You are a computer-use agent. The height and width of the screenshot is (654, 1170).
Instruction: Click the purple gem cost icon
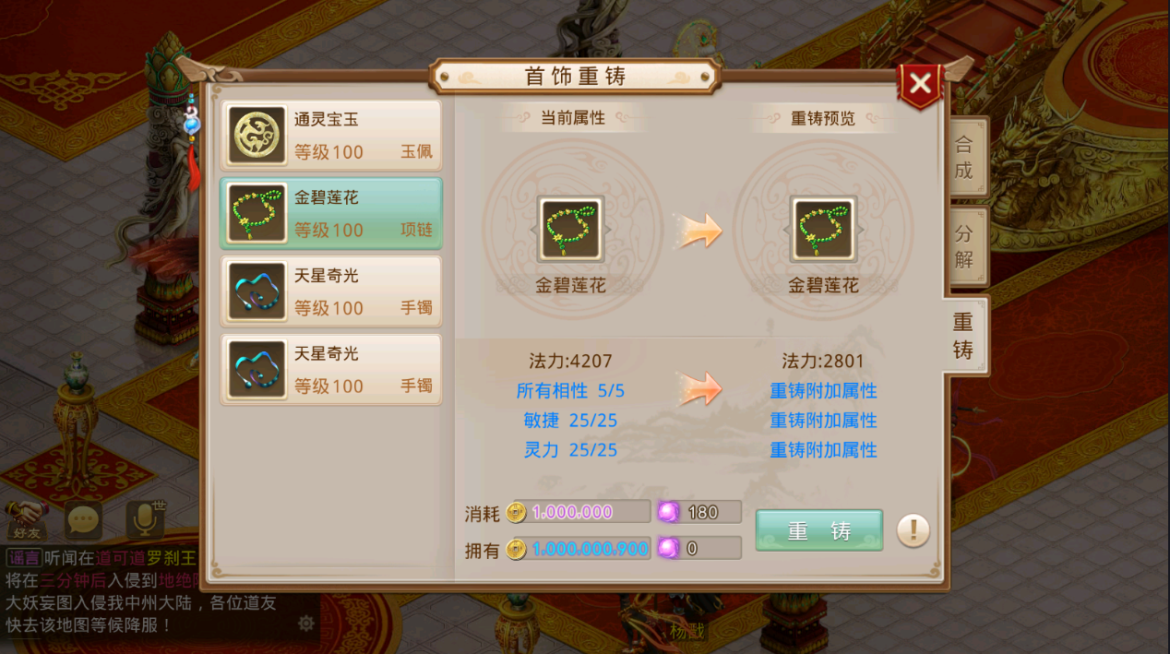[x=668, y=512]
